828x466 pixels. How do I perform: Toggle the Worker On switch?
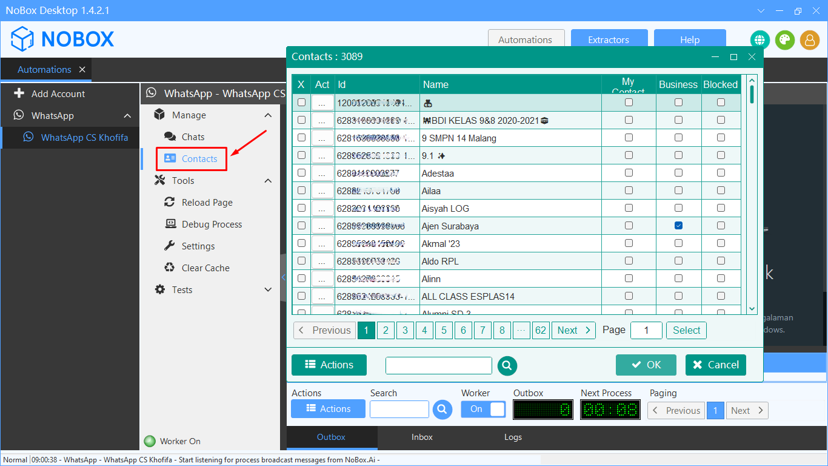pyautogui.click(x=483, y=409)
